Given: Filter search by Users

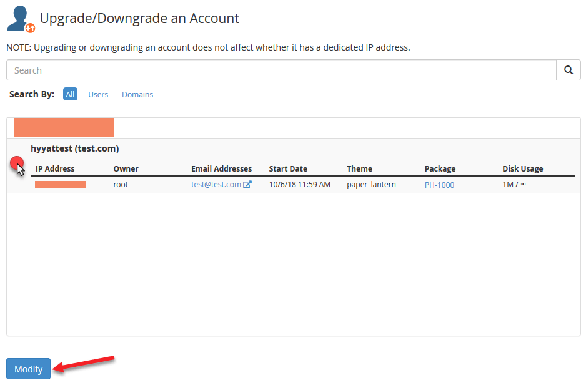Looking at the screenshot, I should click(98, 94).
